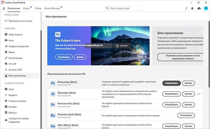
Task: Click the Generate button in banner
Action: [122, 46]
